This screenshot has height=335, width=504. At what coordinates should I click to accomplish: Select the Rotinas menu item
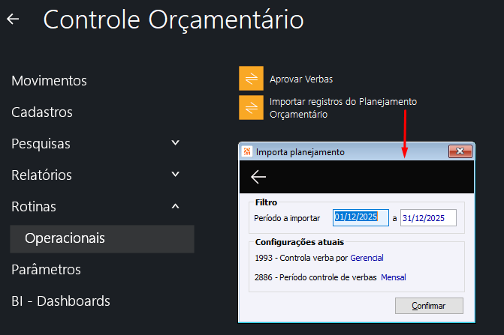click(34, 207)
